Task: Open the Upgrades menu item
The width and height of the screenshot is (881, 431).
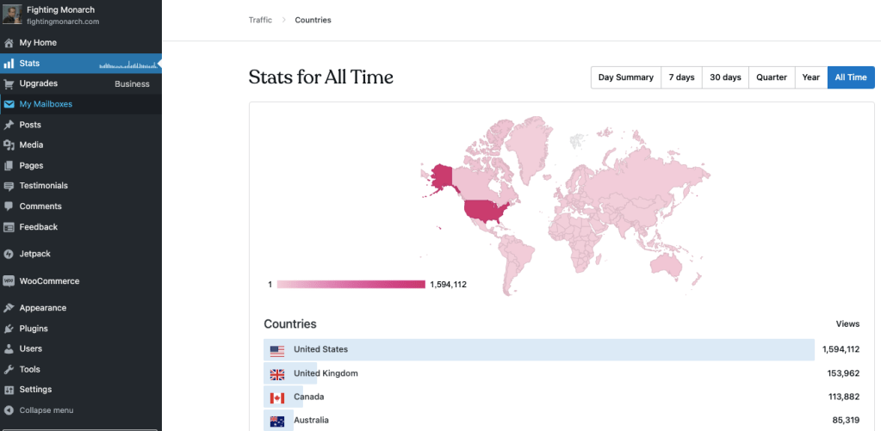Action: (x=39, y=83)
